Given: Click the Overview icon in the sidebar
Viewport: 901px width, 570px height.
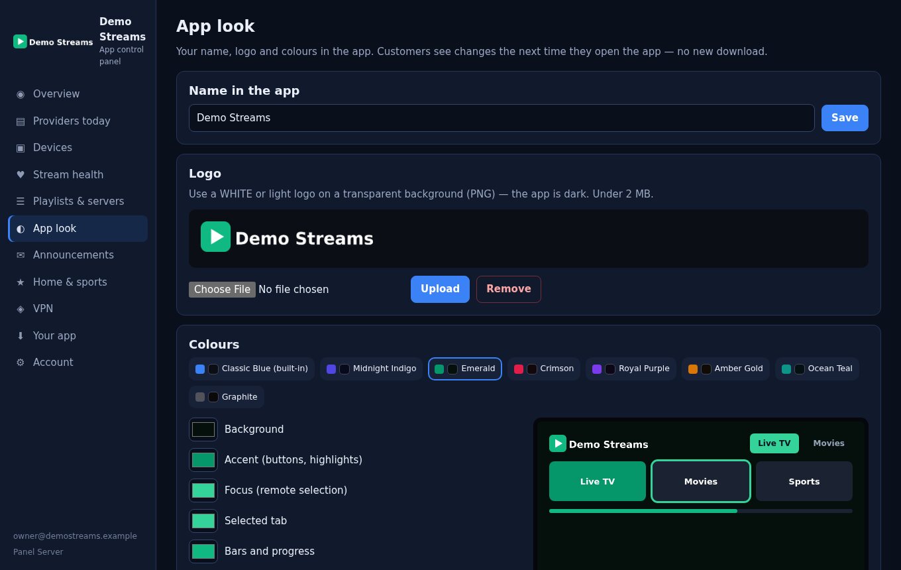Looking at the screenshot, I should click(x=21, y=94).
